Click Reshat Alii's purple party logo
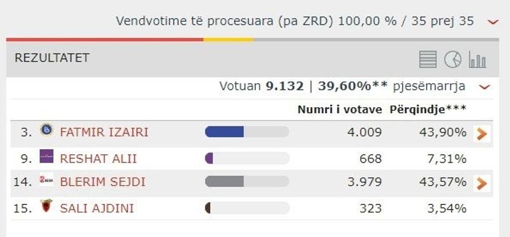The height and width of the screenshot is (237, 510). point(46,156)
